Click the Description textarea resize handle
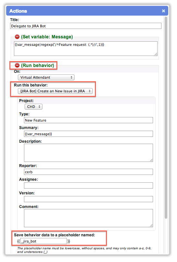 pos(151,160)
